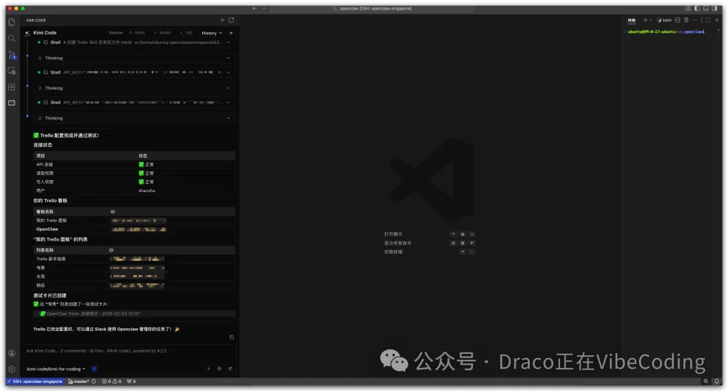This screenshot has height=391, width=728.
Task: Open the Extensions view icon
Action: point(11,87)
